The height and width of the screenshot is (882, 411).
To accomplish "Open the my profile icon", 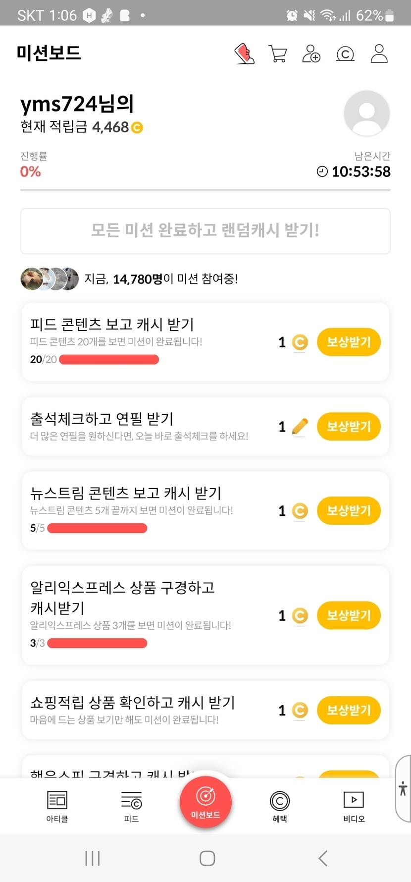I will pos(379,54).
